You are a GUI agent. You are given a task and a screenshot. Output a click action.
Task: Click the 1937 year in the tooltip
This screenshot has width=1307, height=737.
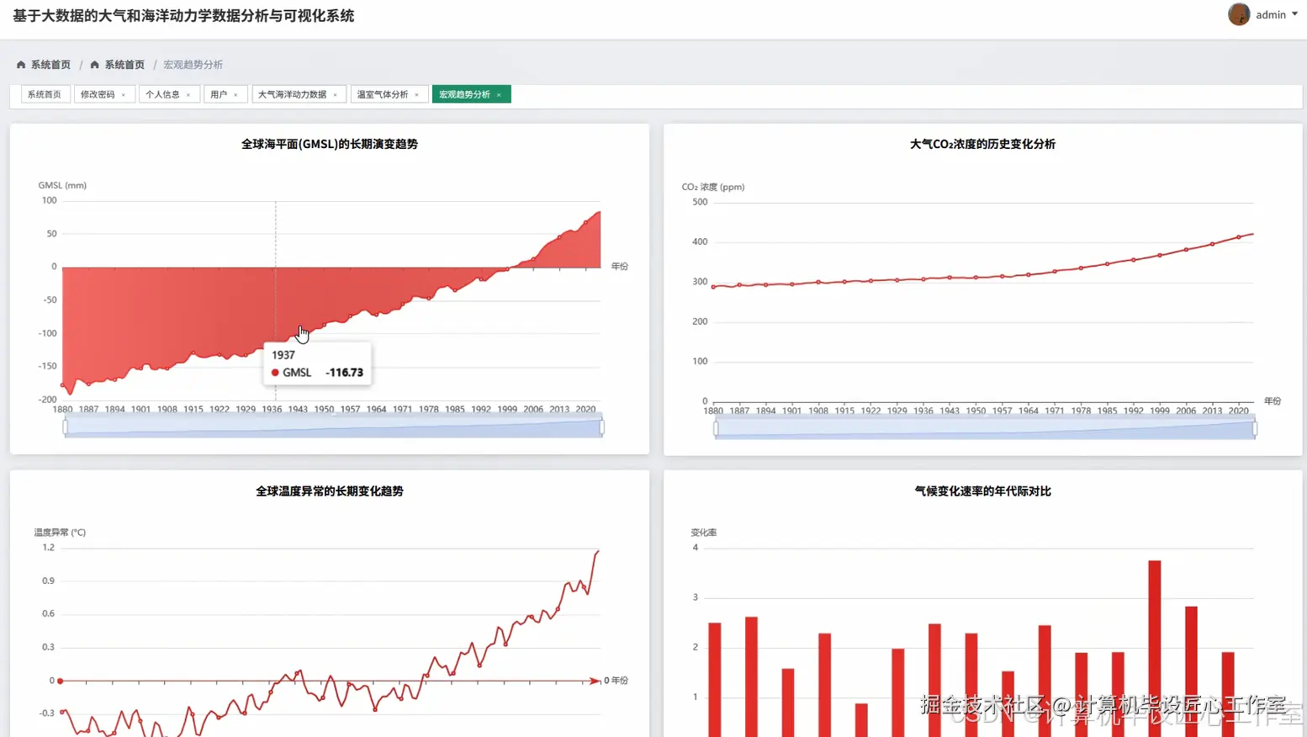283,355
